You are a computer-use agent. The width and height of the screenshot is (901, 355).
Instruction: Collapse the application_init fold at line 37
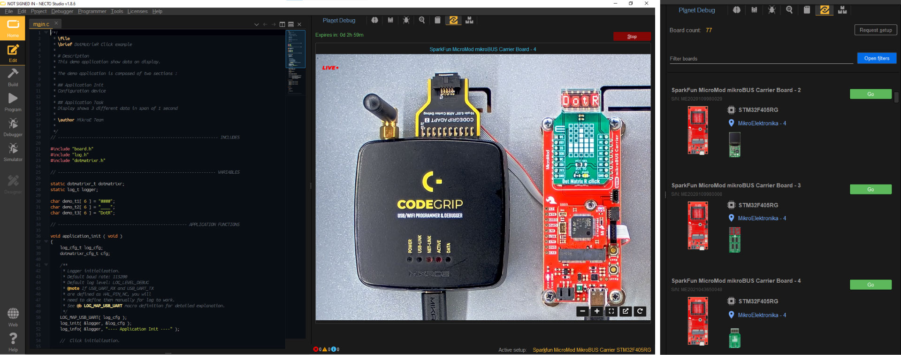pyautogui.click(x=46, y=242)
